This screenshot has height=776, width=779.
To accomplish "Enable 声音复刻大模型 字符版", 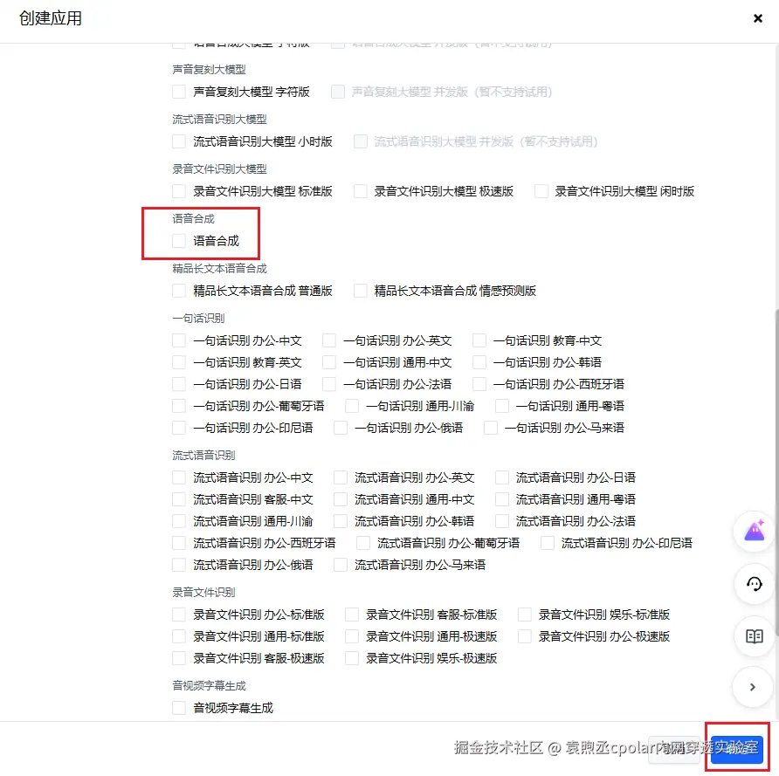I will click(x=177, y=92).
